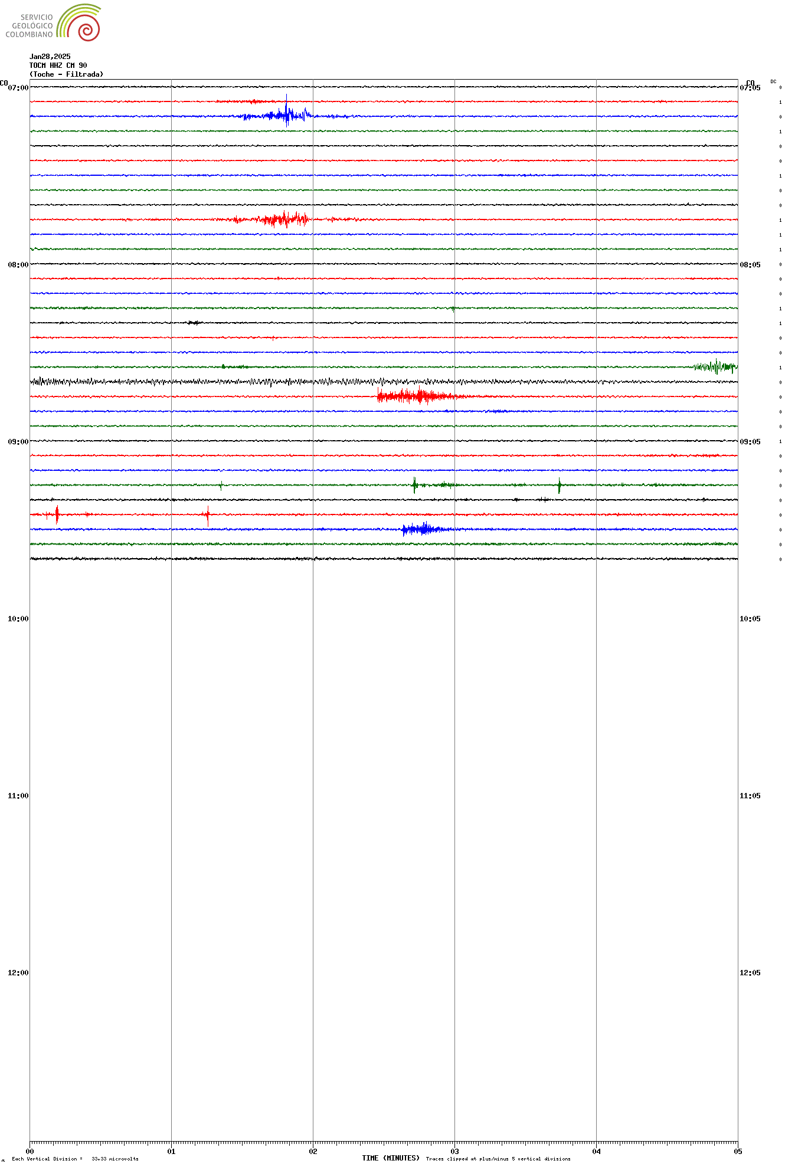785x1167 pixels.
Task: Select the 11:05 right time label
Action: pyautogui.click(x=750, y=796)
